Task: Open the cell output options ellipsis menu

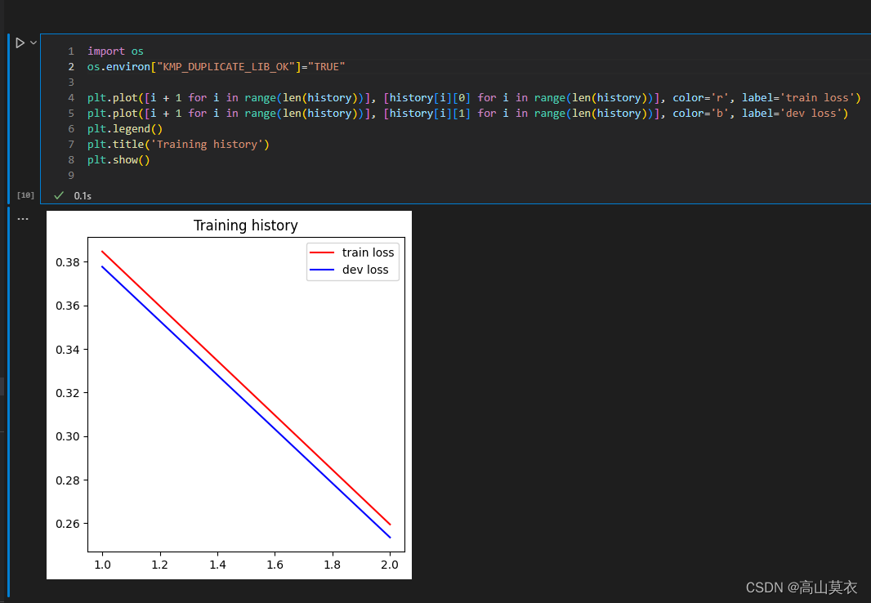Action: pos(22,217)
